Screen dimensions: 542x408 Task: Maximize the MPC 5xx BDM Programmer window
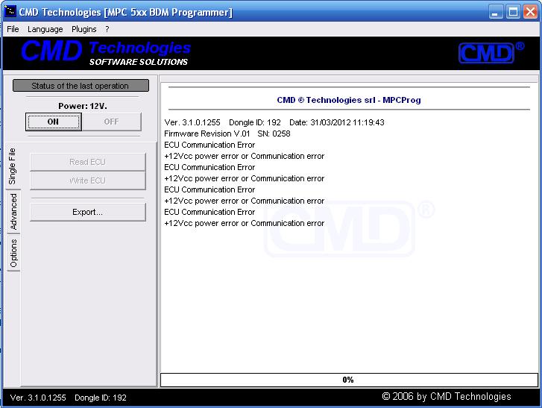pos(513,12)
